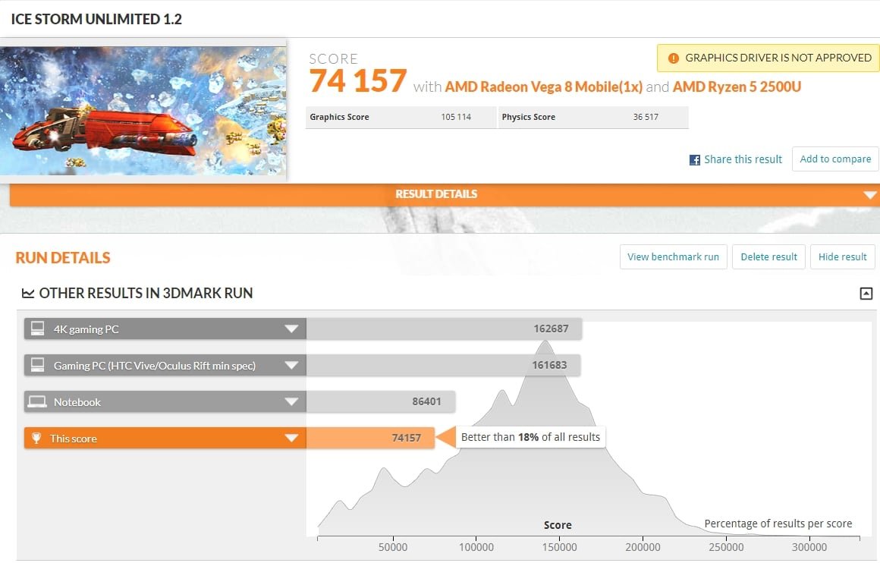Click the 162687 score bar

click(x=444, y=329)
